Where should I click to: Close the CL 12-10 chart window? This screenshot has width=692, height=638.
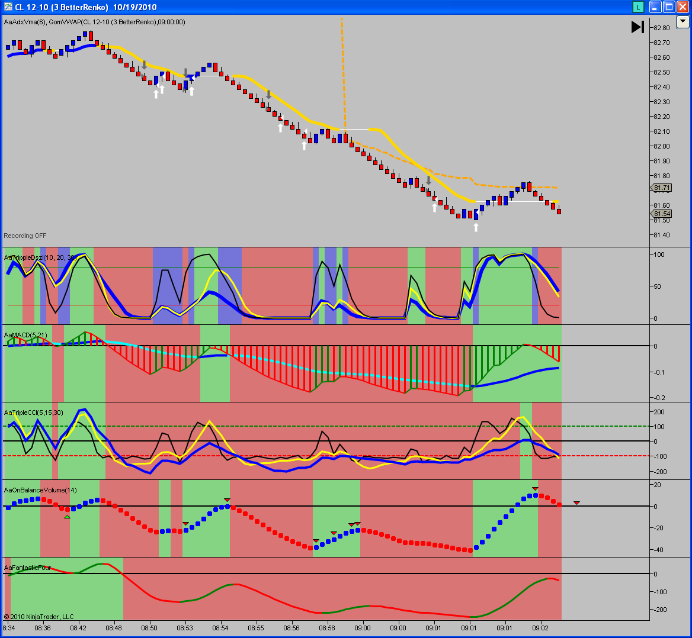coord(683,7)
